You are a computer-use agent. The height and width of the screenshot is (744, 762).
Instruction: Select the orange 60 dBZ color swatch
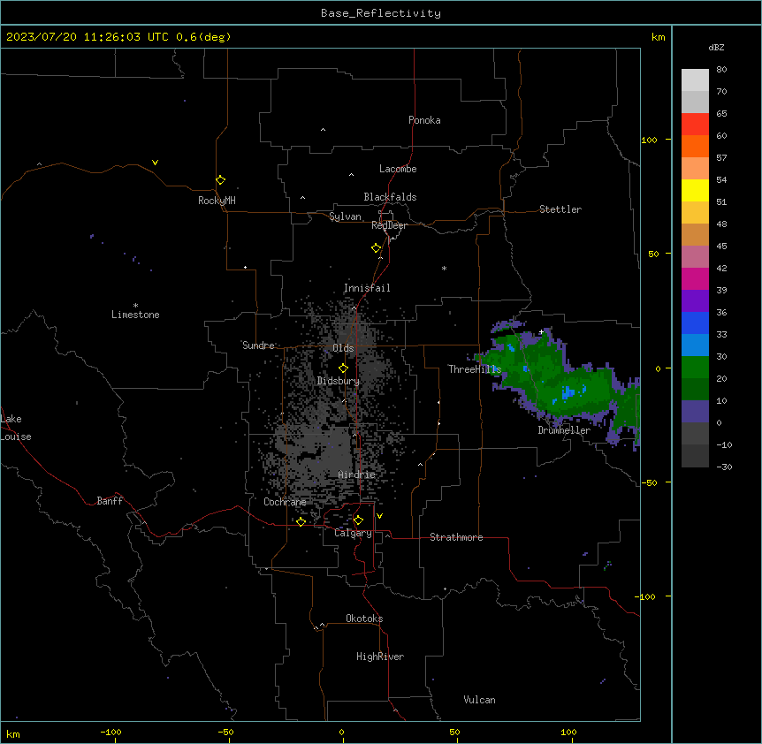click(x=695, y=146)
